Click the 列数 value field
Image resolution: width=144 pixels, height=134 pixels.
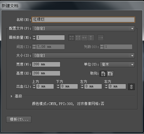[x=118, y=47]
